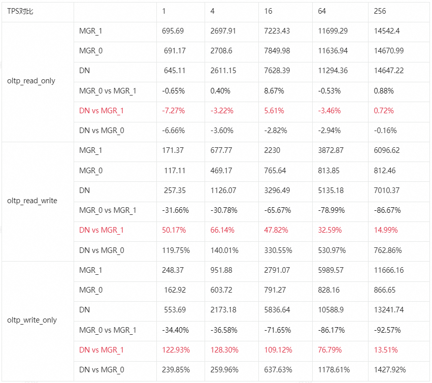Select the cell showing 14670.99
This screenshot has height=383, width=432.
[389, 51]
